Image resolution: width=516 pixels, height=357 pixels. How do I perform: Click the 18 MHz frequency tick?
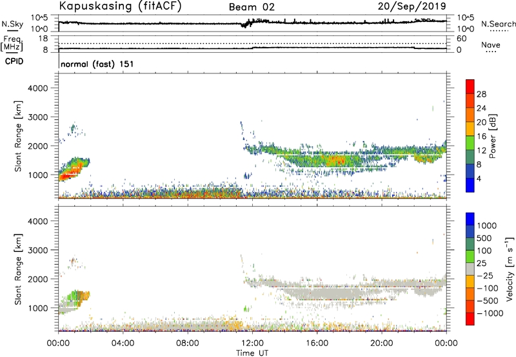(x=43, y=39)
